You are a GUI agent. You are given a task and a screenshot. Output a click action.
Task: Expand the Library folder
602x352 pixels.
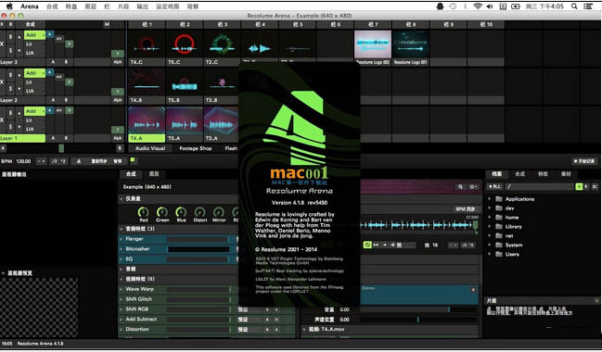pyautogui.click(x=490, y=227)
